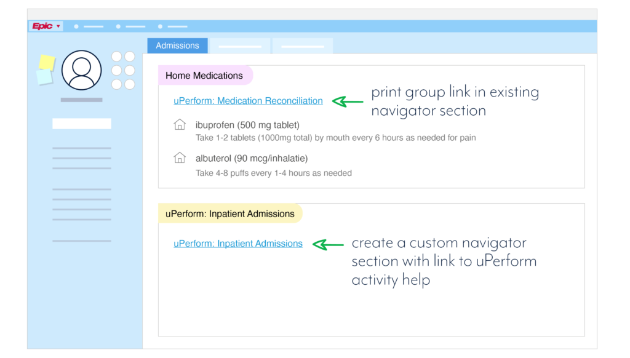Click the light blue sticky note icon
This screenshot has height=358, width=630.
point(44,77)
